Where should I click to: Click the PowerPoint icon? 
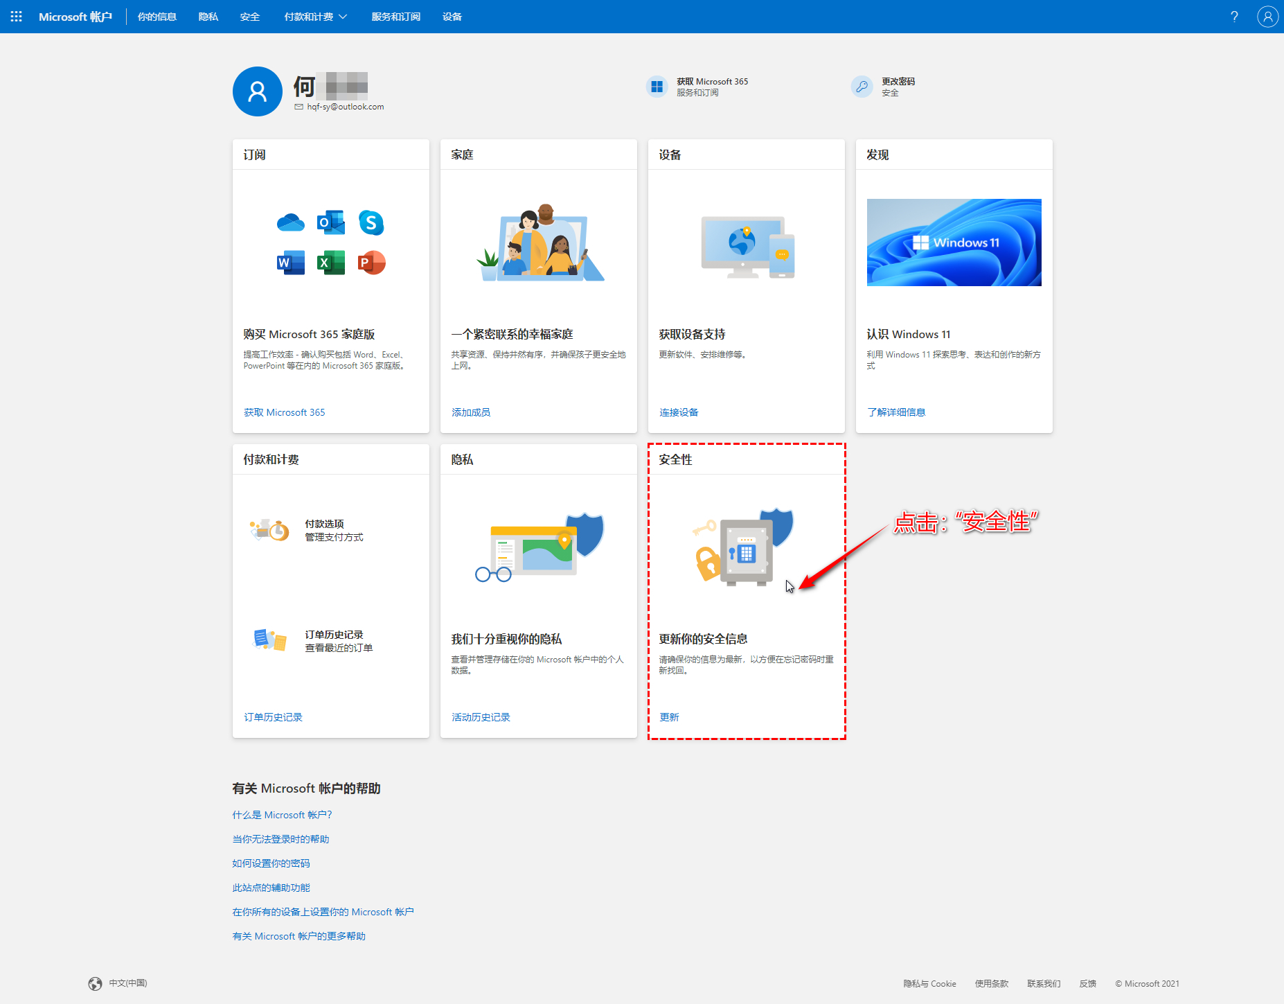point(371,263)
